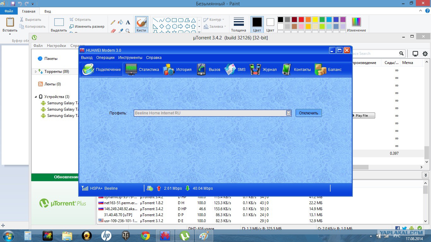Open Paint's quick access toolbar customize arrow
The height and width of the screenshot is (242, 431).
click(x=33, y=4)
